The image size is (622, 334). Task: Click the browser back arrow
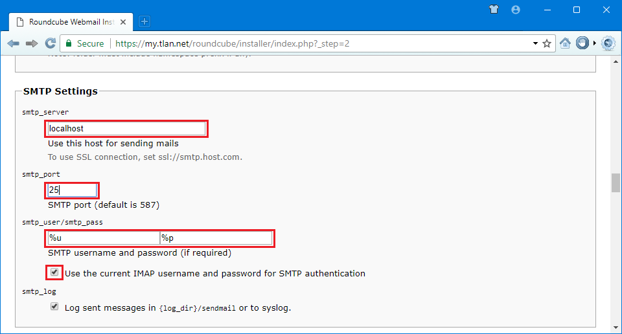13,43
